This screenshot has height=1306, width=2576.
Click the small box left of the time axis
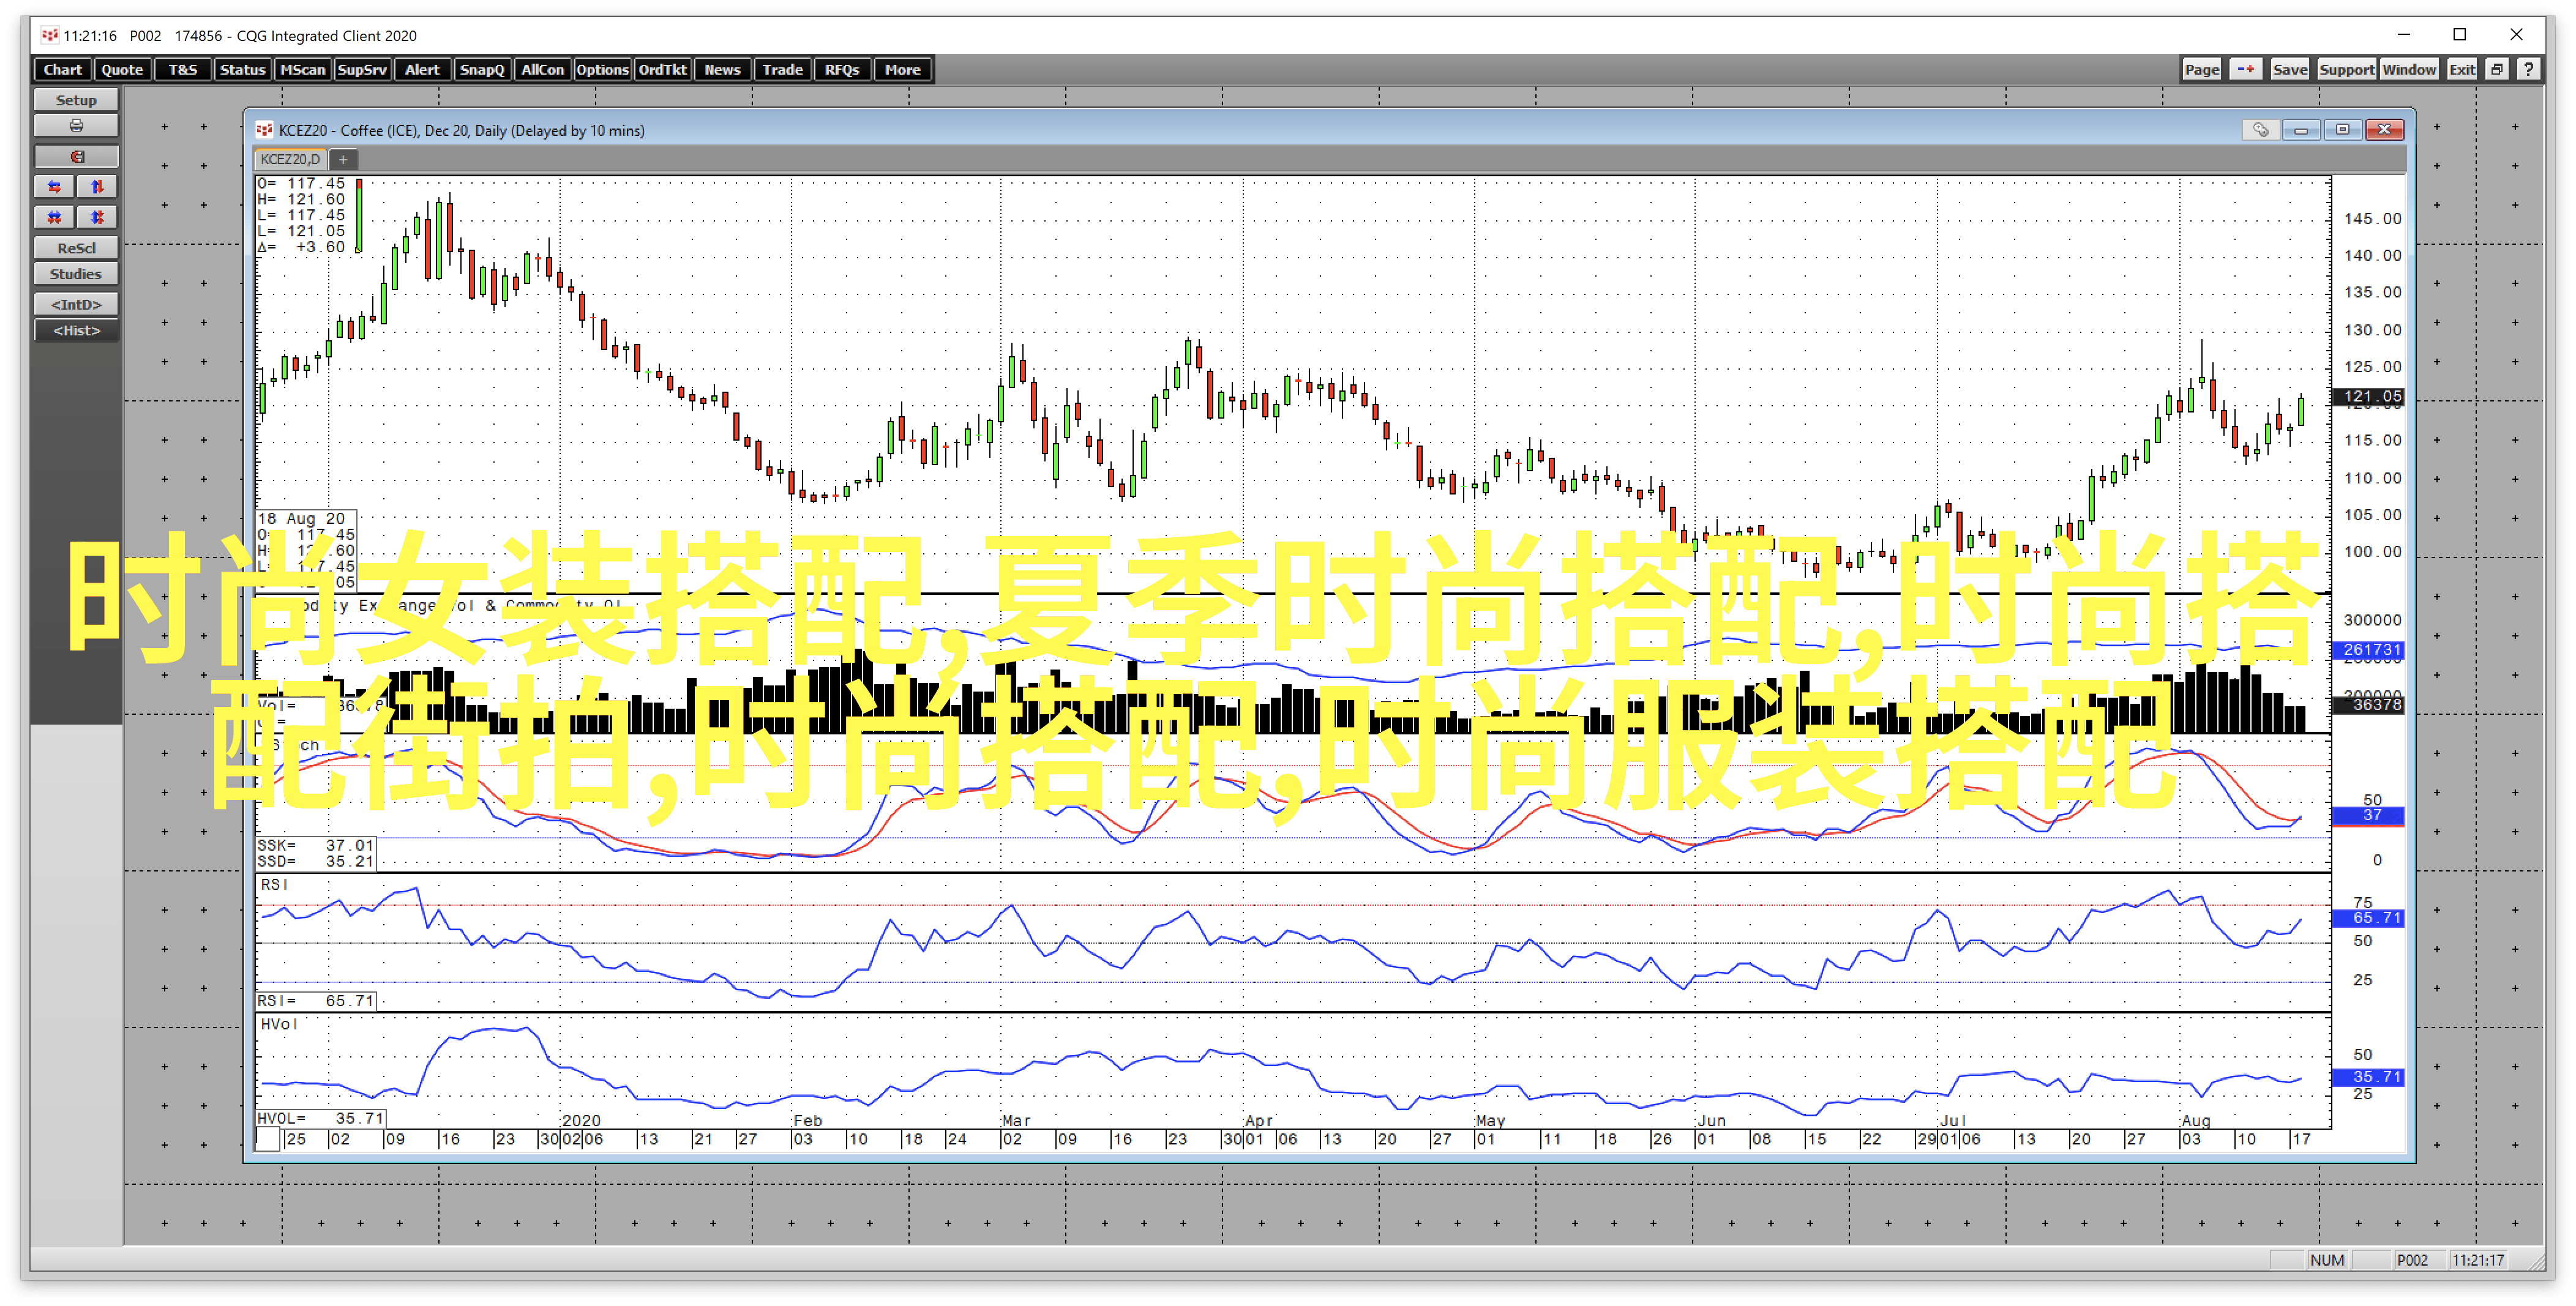coord(268,1140)
